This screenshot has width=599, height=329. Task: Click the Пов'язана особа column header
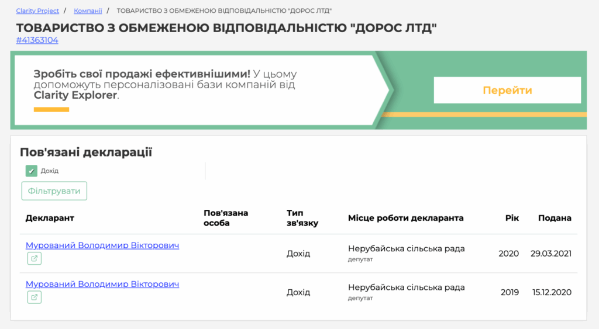(226, 218)
